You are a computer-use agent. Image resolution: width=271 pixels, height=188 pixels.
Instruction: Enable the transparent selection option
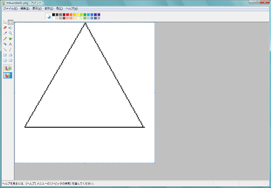coord(8,75)
